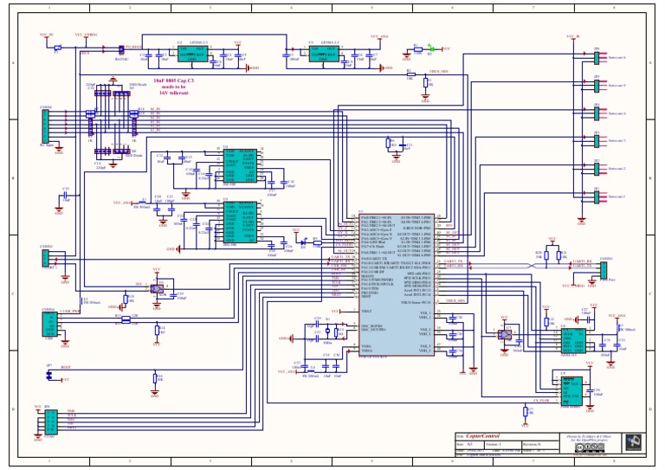This screenshot has height=470, width=665.
Task: Click the "Version: 1" title block field
Action: (503, 444)
